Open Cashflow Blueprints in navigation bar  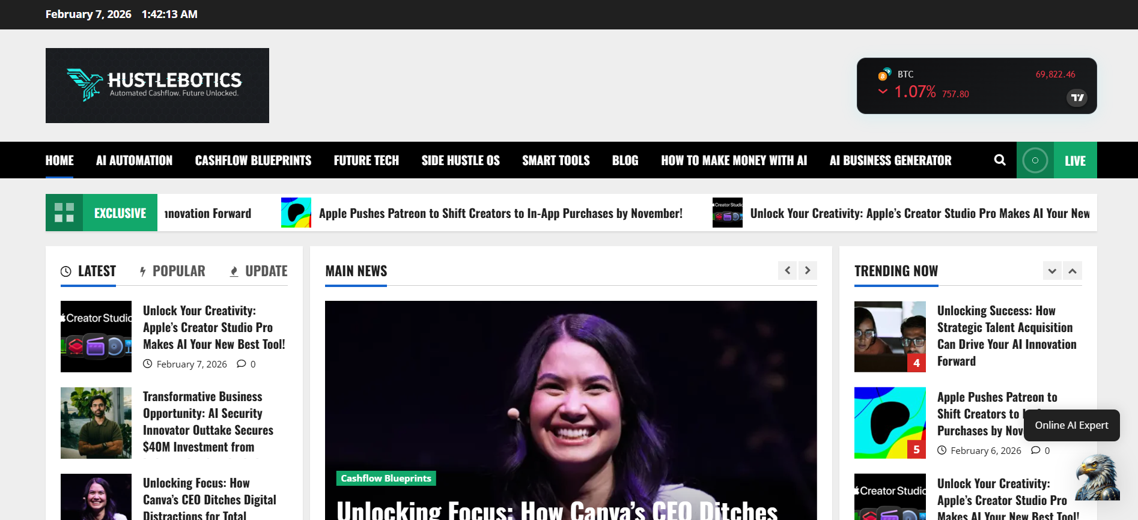(x=253, y=160)
